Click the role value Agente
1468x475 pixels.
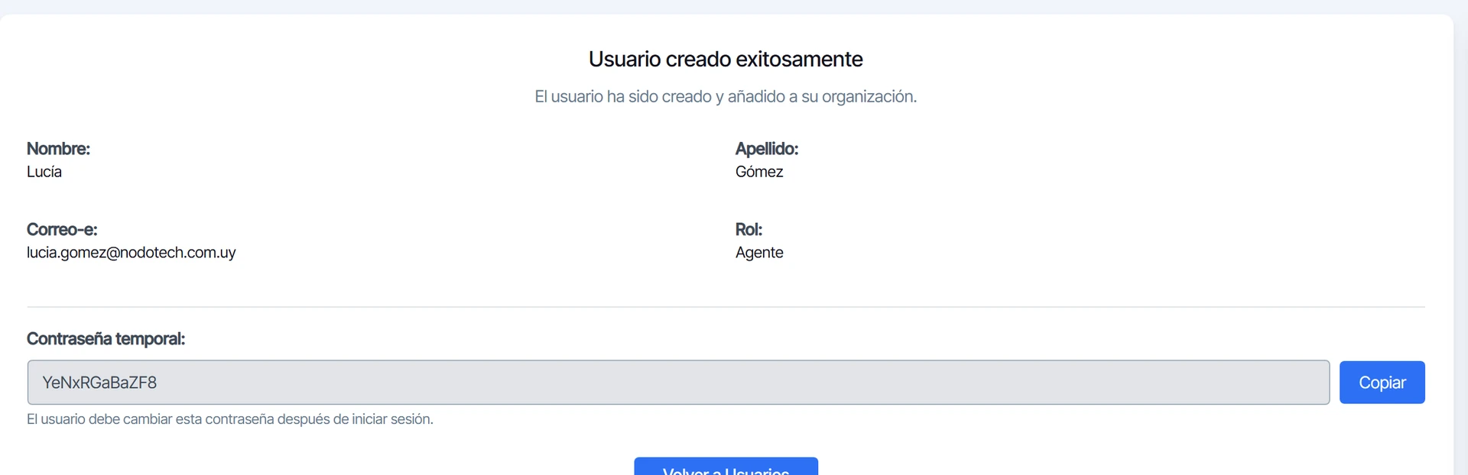(759, 253)
